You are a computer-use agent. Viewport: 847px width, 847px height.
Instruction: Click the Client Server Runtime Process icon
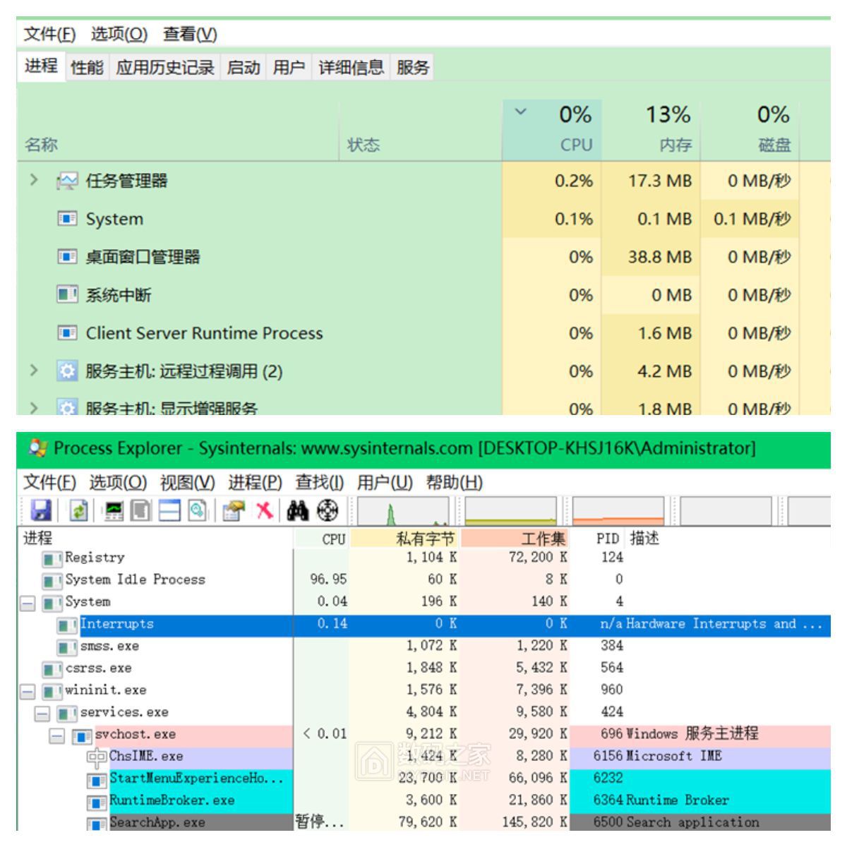click(67, 332)
